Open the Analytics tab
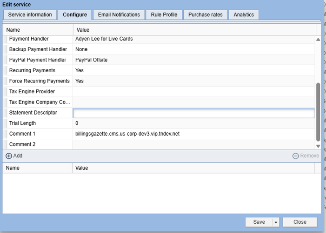Viewport: 326px width, 233px height. pyautogui.click(x=244, y=15)
